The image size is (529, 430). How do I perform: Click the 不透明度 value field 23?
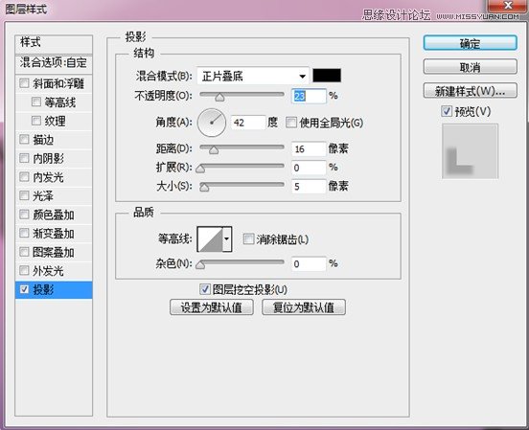pyautogui.click(x=309, y=96)
